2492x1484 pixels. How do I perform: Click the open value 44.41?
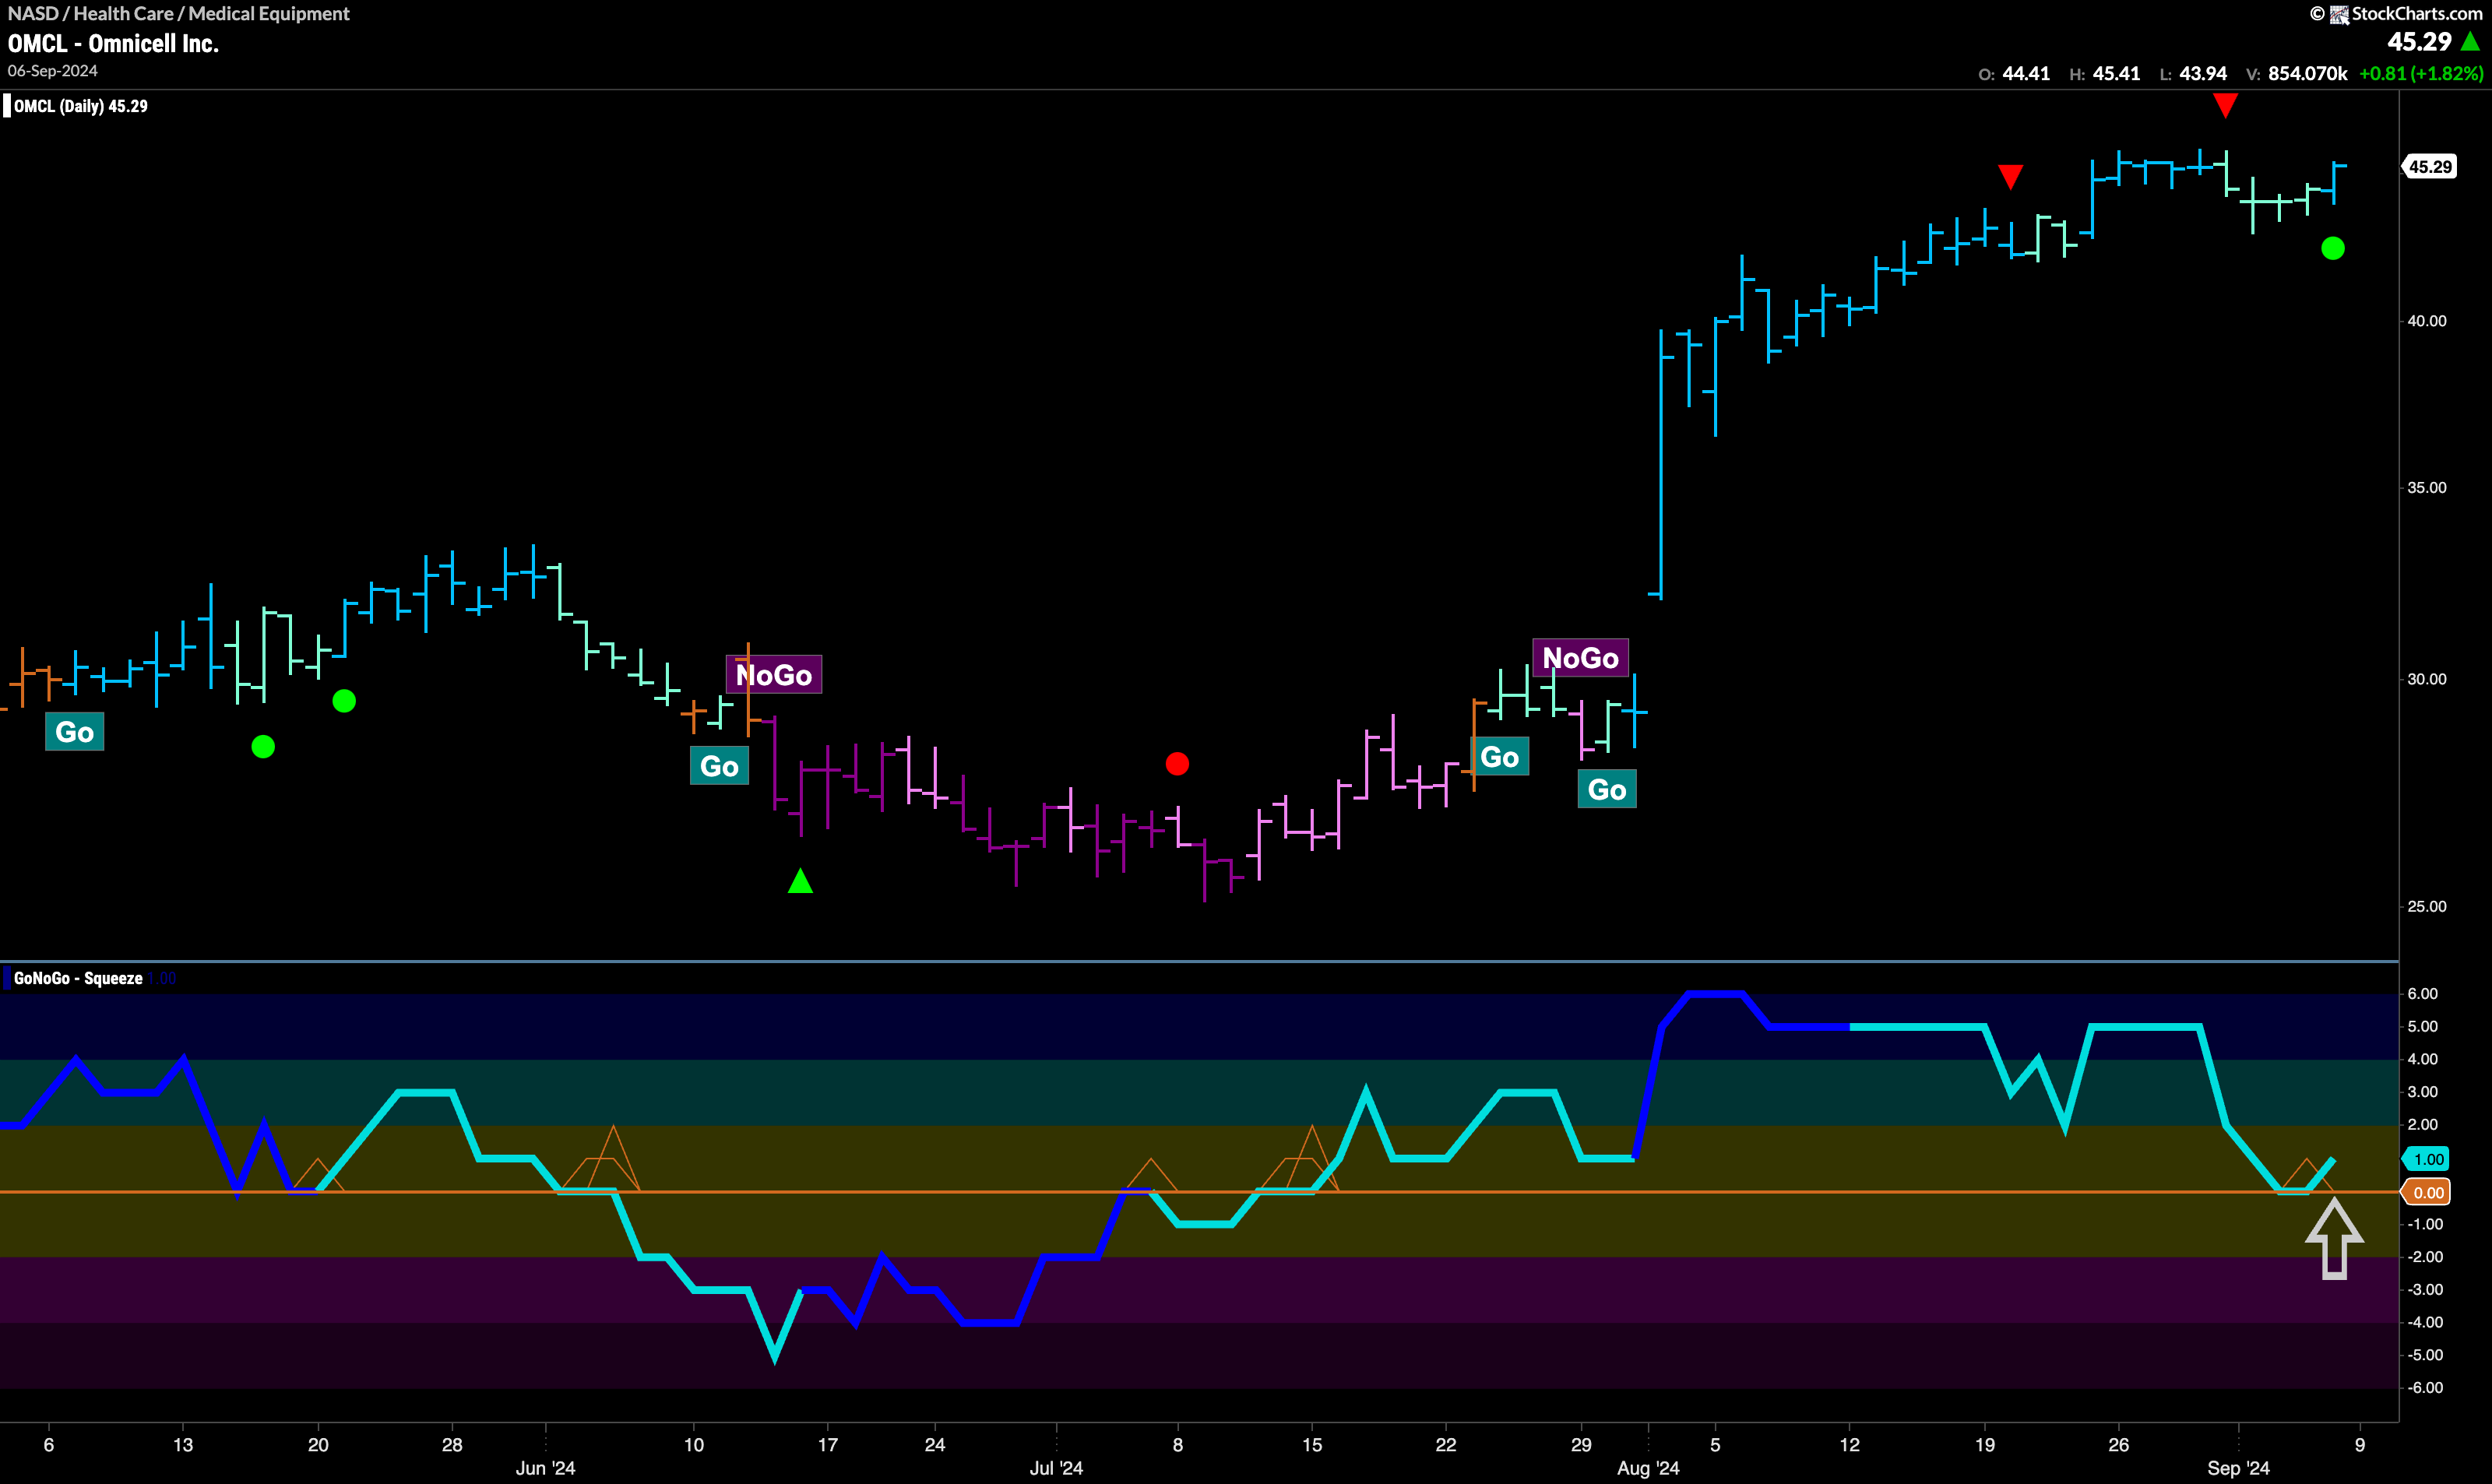click(2026, 73)
